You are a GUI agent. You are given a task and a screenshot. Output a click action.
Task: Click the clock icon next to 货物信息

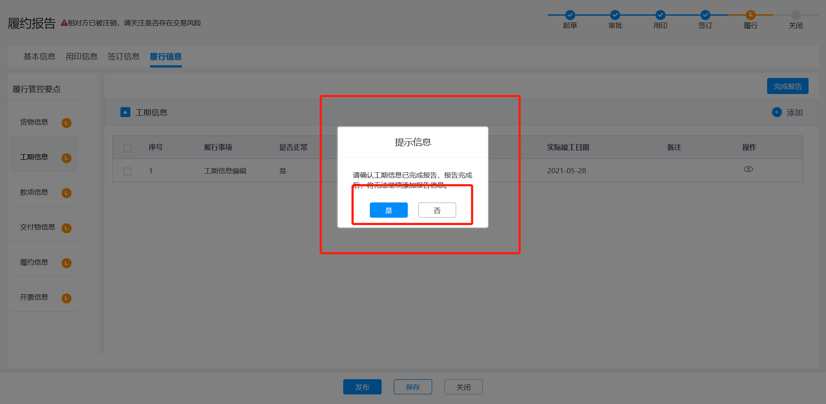(x=66, y=123)
